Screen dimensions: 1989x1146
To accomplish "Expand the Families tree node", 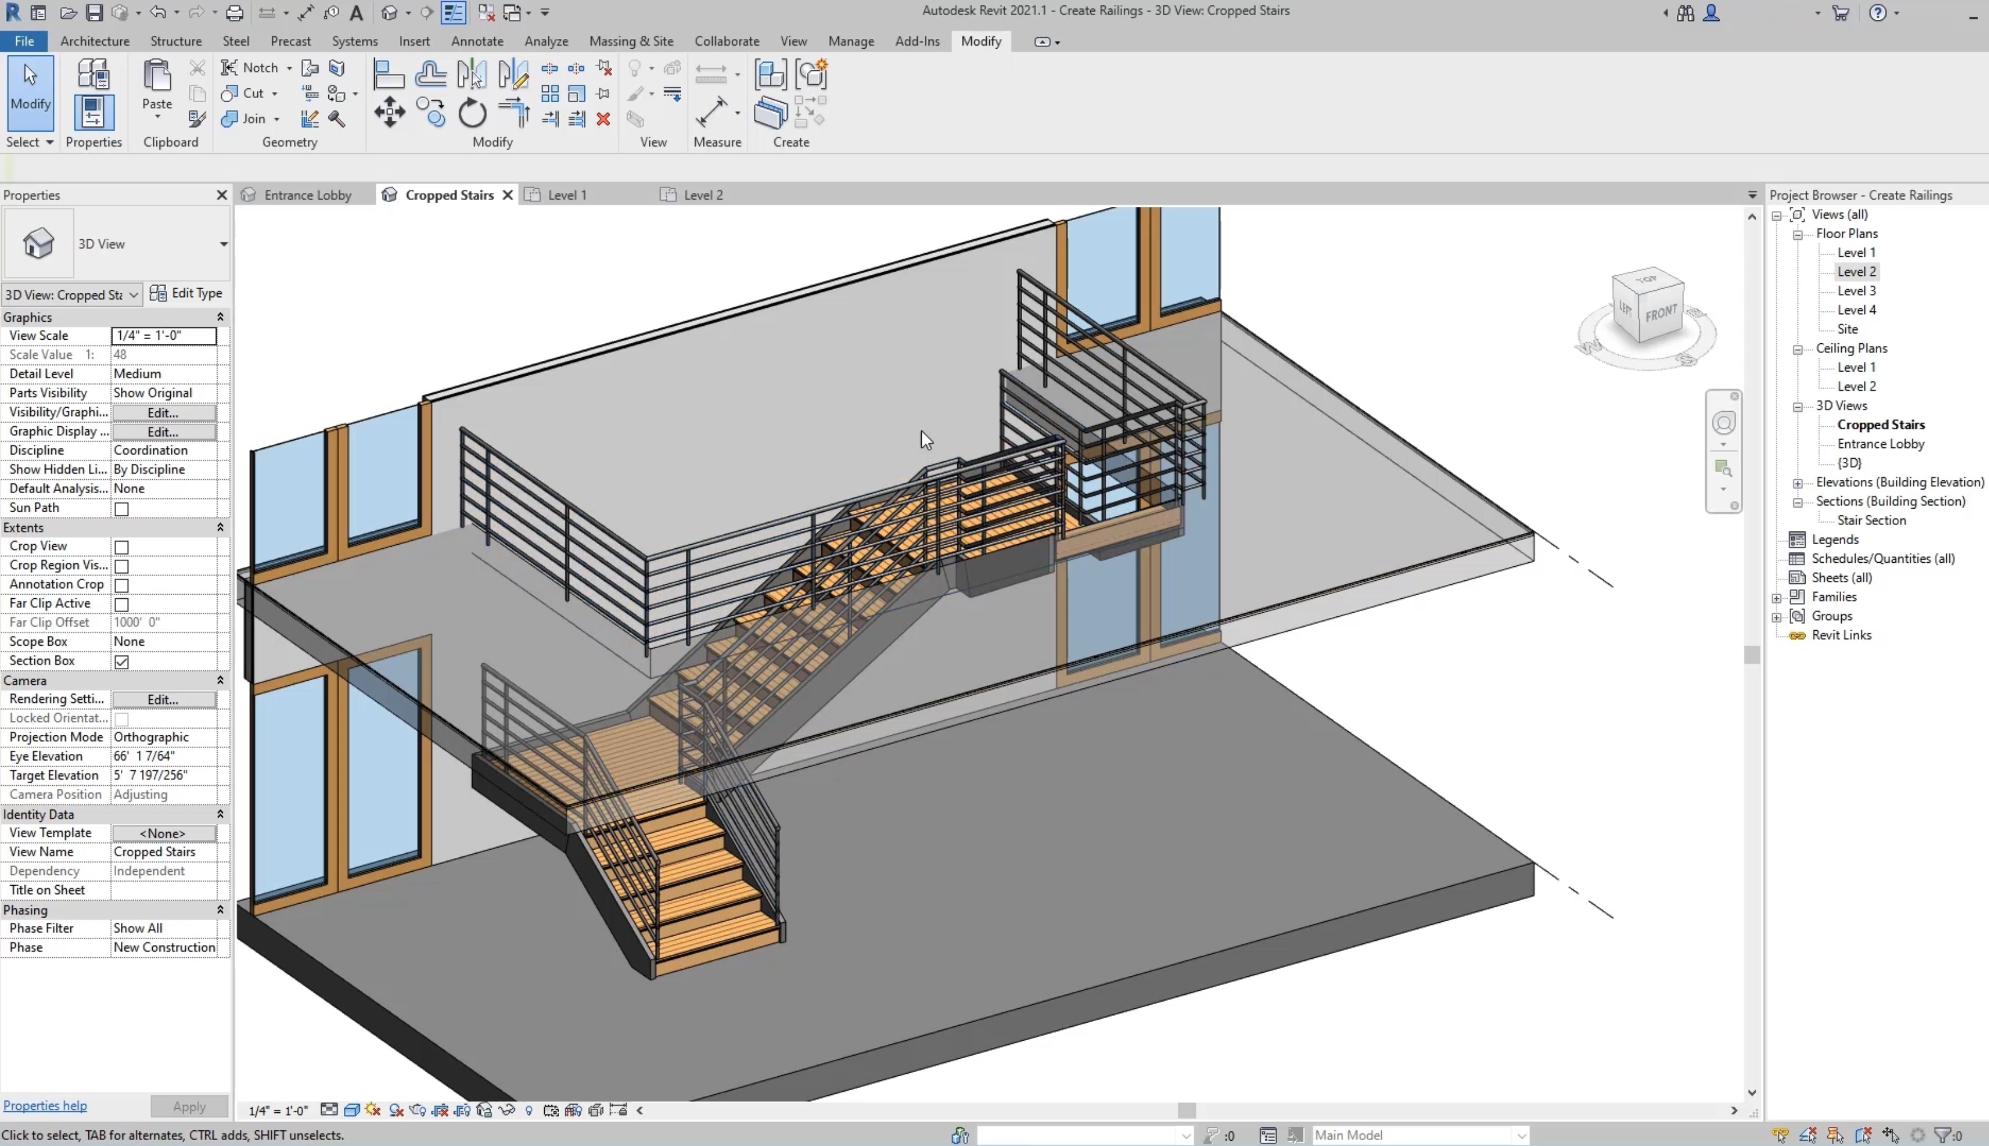I will coord(1777,598).
